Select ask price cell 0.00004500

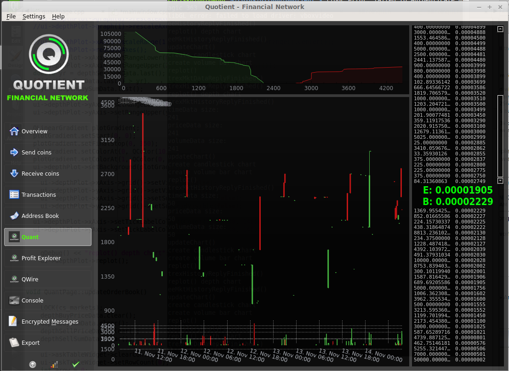coord(470,38)
